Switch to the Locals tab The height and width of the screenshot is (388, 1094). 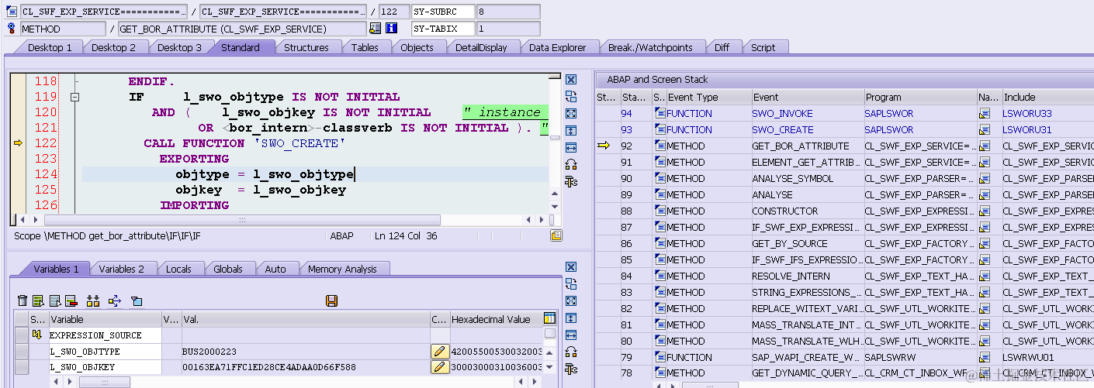(178, 269)
